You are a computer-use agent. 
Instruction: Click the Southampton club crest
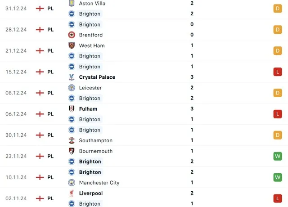tap(72, 140)
